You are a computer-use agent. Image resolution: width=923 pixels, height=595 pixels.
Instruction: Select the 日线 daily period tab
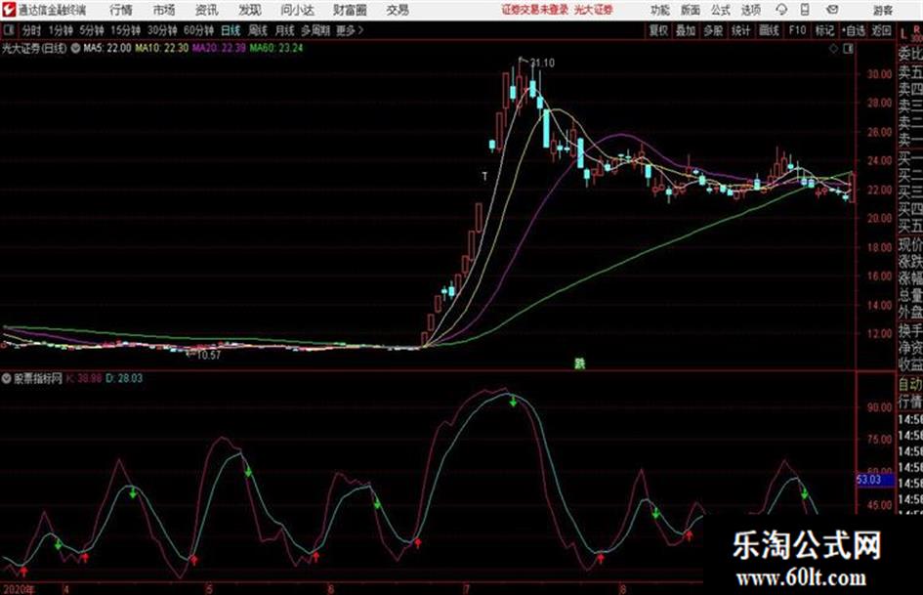(x=231, y=30)
